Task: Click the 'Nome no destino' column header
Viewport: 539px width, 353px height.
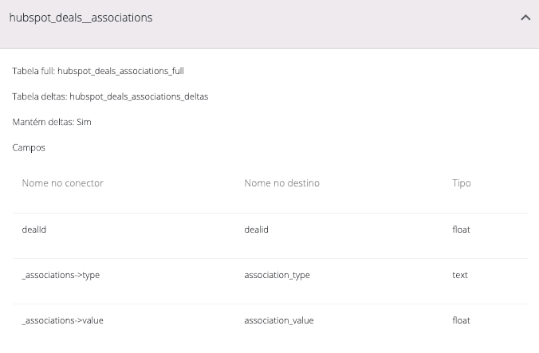Action: click(281, 183)
